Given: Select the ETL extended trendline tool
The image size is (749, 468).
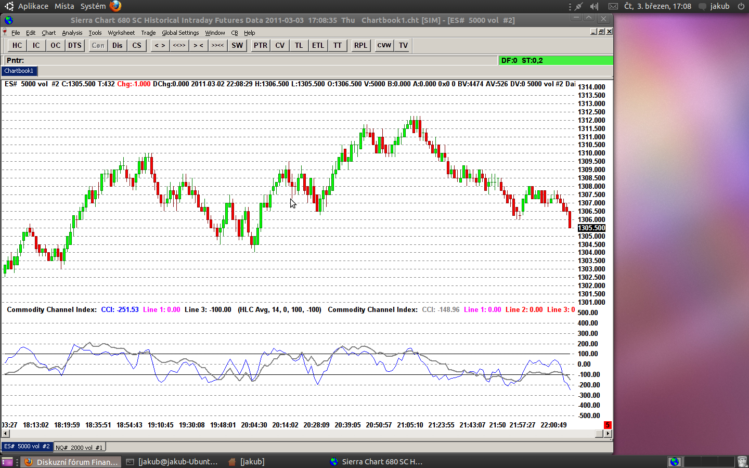Looking at the screenshot, I should [x=318, y=45].
